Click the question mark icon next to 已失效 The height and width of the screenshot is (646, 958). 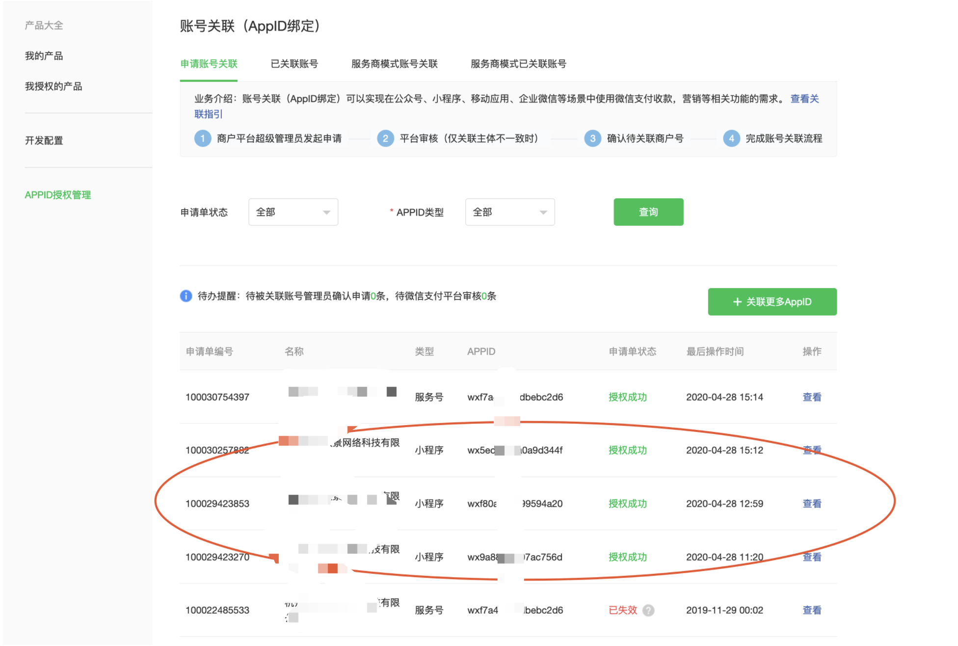pos(648,610)
